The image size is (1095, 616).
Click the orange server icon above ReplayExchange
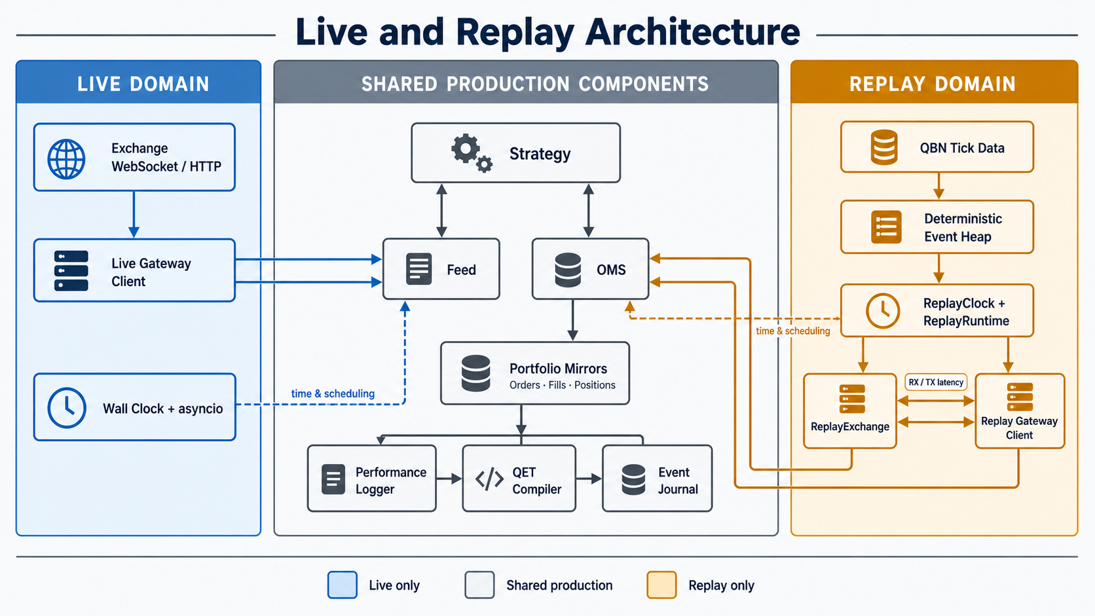tap(852, 399)
